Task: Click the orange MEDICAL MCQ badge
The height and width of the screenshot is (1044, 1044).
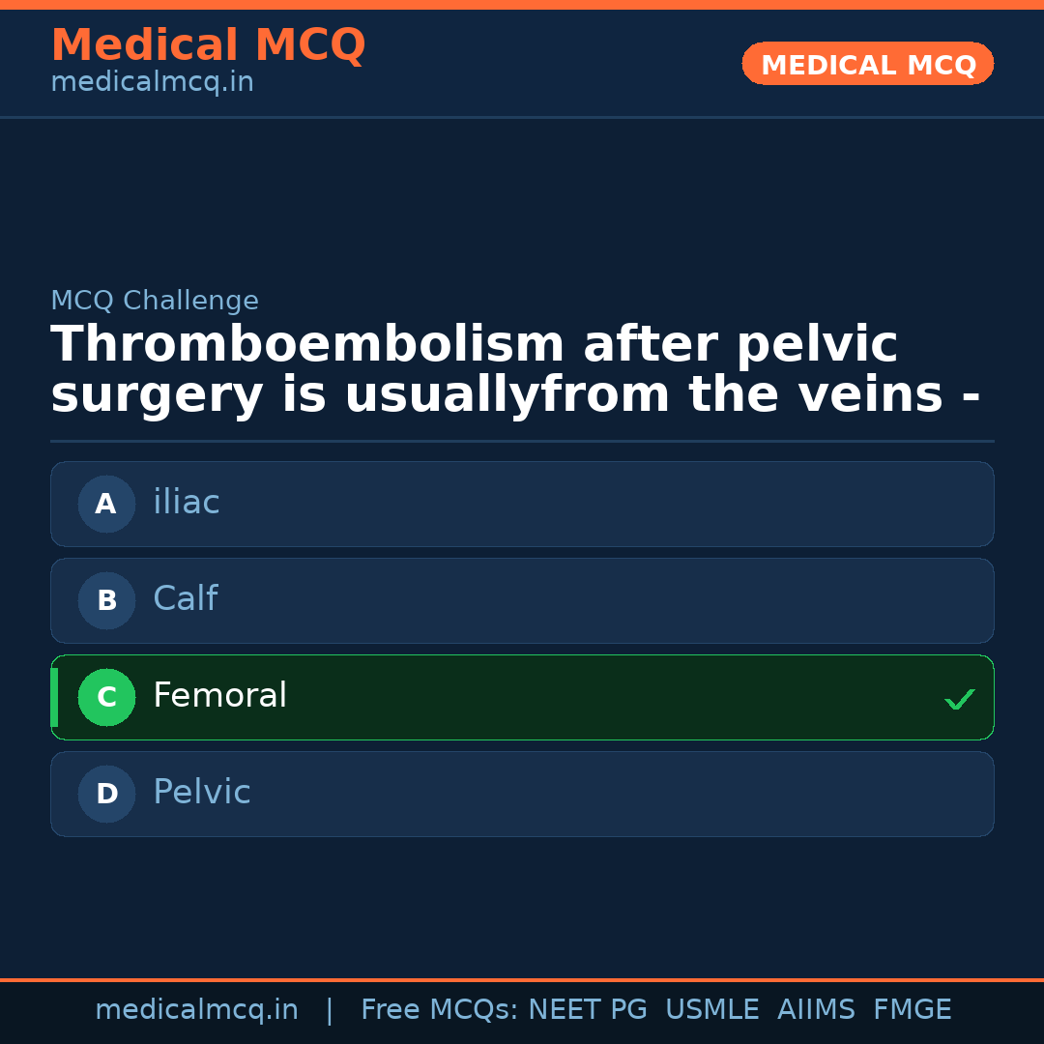Action: pyautogui.click(x=868, y=65)
